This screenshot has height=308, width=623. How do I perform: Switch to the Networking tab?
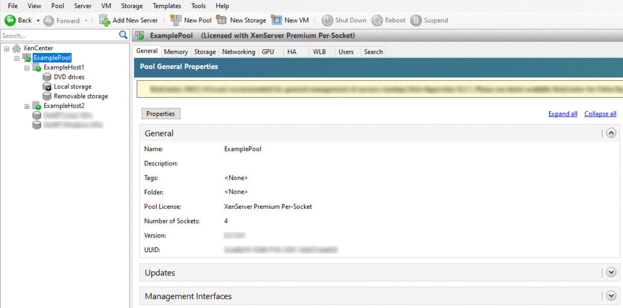coord(238,51)
